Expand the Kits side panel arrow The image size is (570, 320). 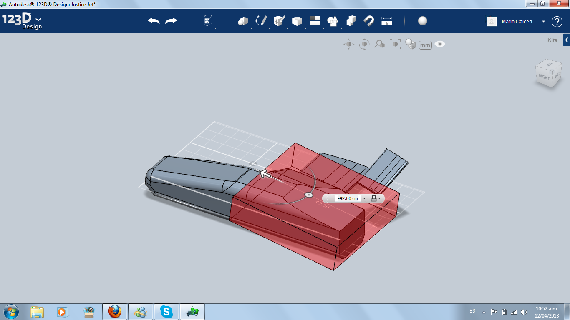pos(567,40)
